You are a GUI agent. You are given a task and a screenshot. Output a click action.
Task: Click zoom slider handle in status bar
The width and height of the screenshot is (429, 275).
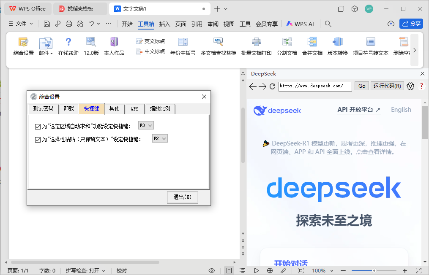pos(374,271)
